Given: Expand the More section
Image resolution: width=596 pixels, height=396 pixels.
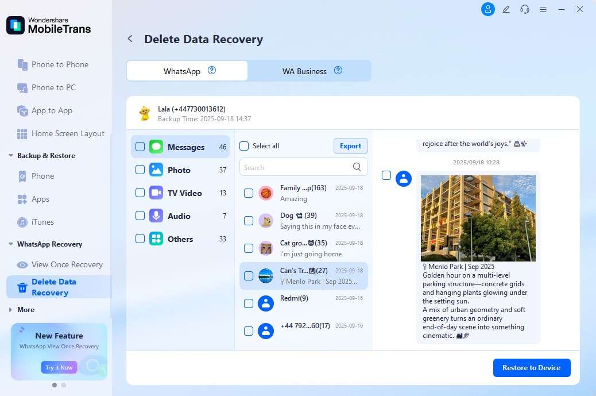Looking at the screenshot, I should click(x=11, y=310).
